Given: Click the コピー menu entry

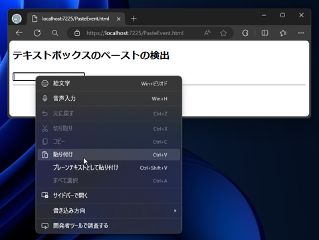Looking at the screenshot, I should pos(109,142).
